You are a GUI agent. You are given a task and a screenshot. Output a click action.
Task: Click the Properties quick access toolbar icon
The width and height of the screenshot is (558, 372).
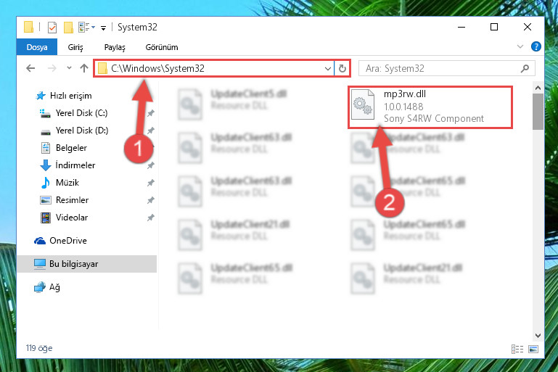[x=52, y=27]
